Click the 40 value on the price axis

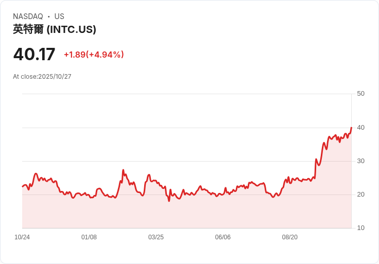point(360,128)
